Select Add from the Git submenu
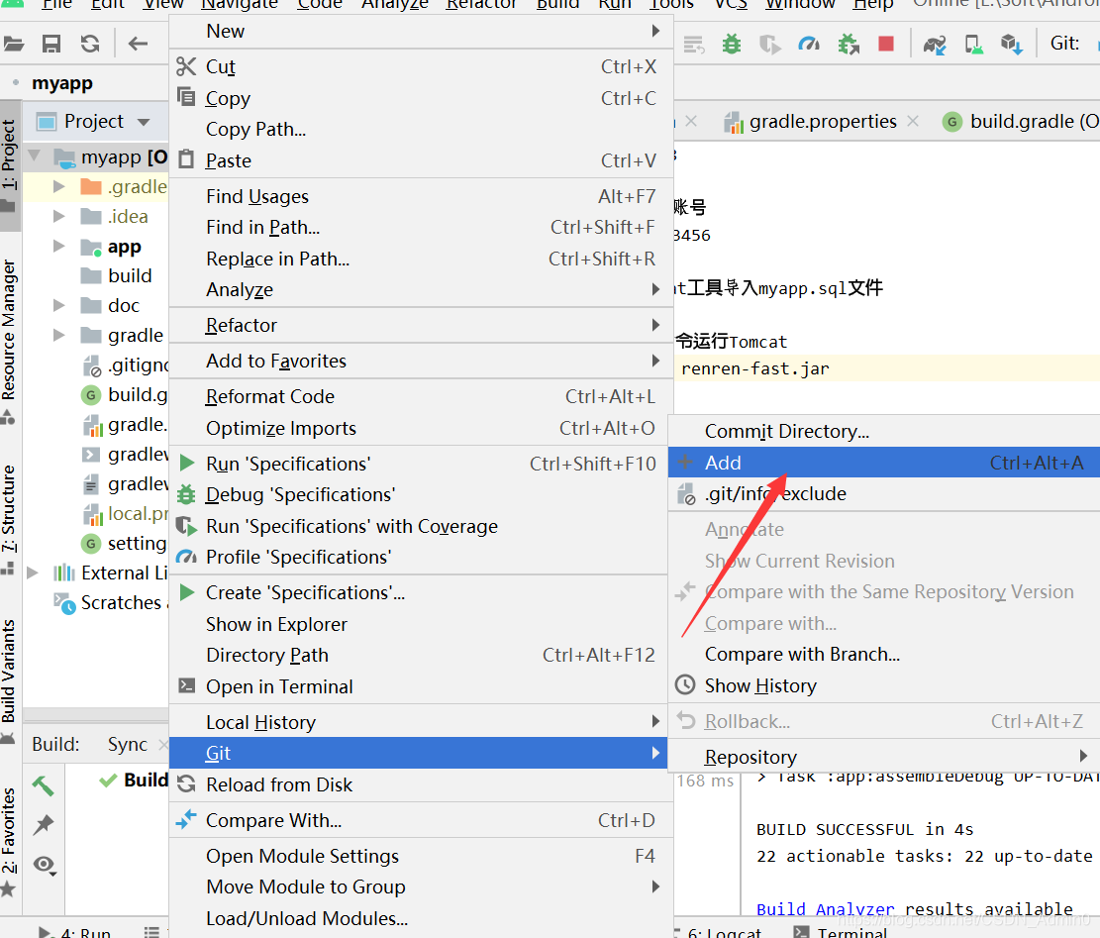 [x=723, y=462]
